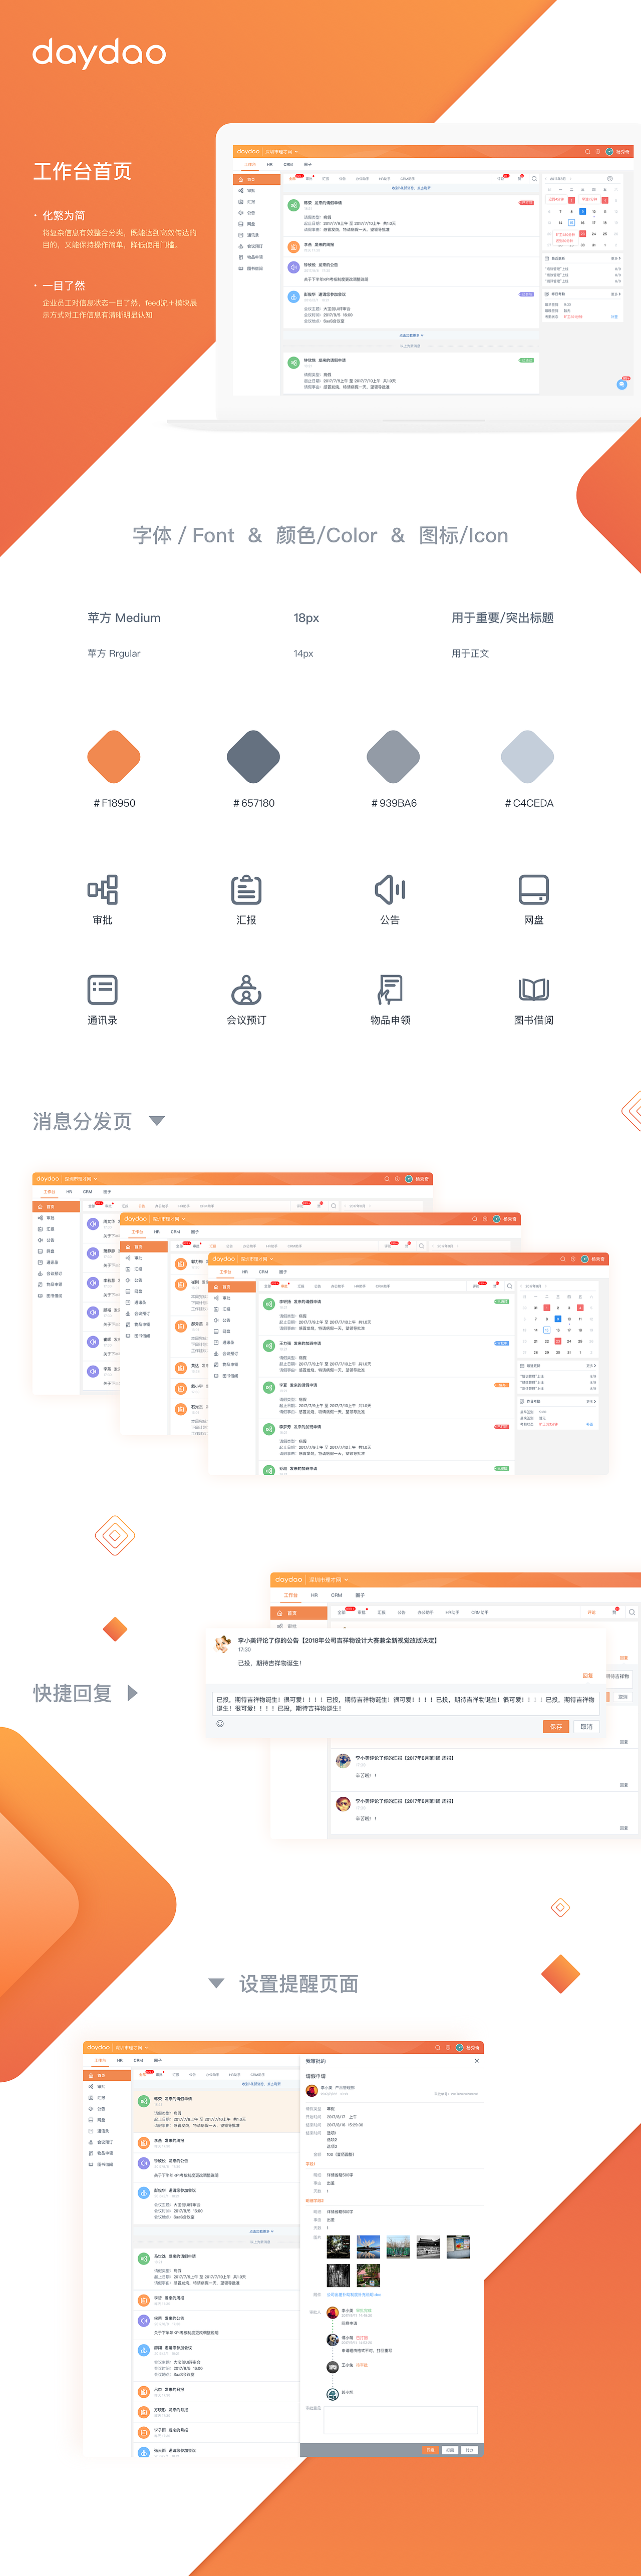Open 汇报 in the top laptop mockup sidebar

[x=256, y=202]
